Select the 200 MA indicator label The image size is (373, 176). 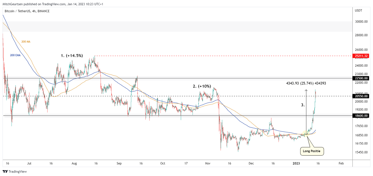26,42
